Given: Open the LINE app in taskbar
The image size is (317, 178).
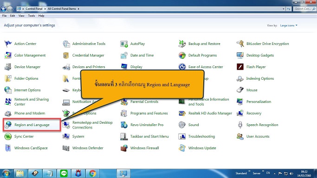Looking at the screenshot, I should [64, 173].
